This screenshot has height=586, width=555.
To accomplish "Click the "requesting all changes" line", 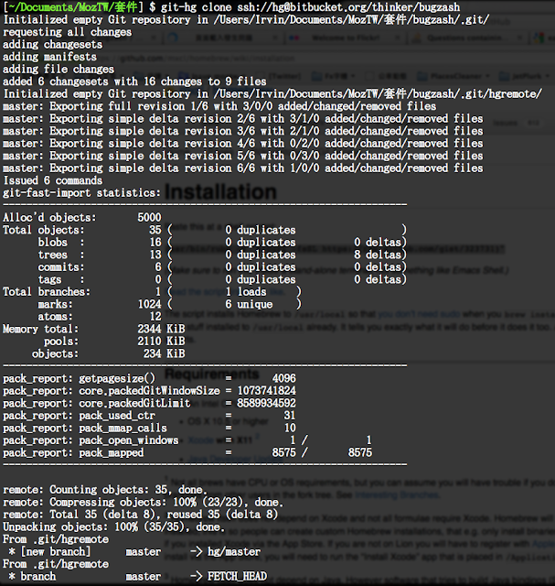I will pos(67,32).
